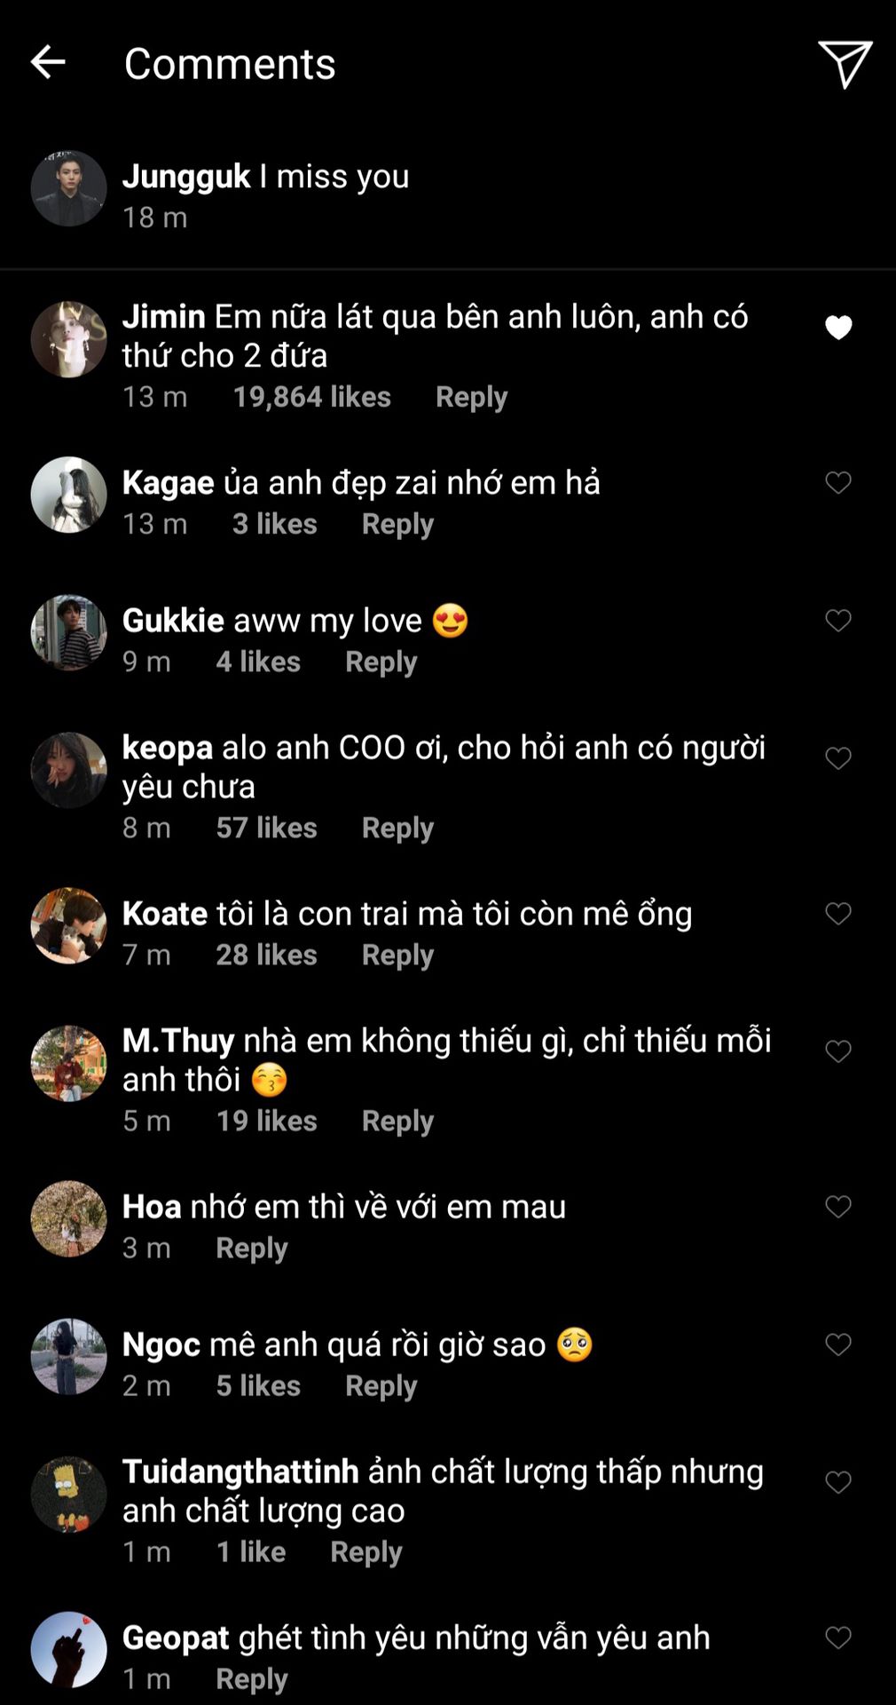Like Gukkie's 'aww my love' comment
Viewport: 896px width, 1705px height.
838,620
